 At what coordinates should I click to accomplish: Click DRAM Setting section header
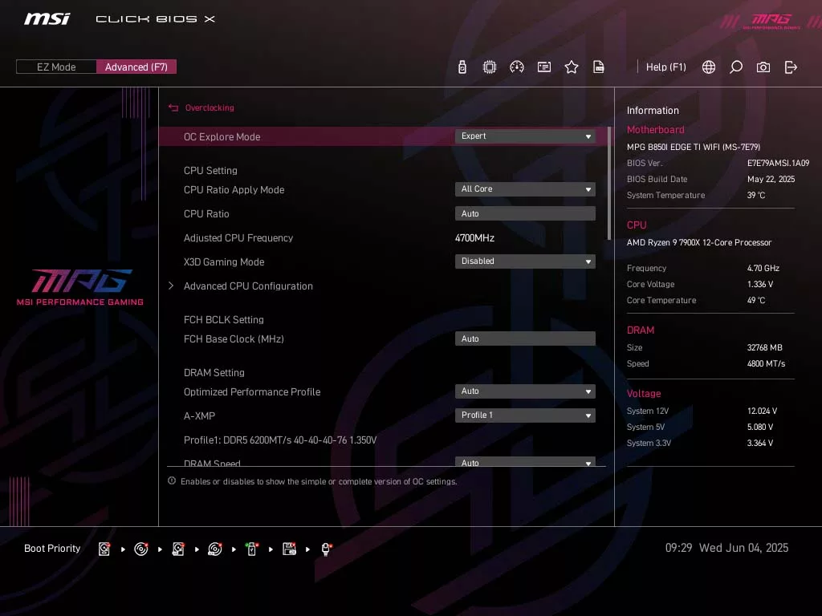[214, 372]
